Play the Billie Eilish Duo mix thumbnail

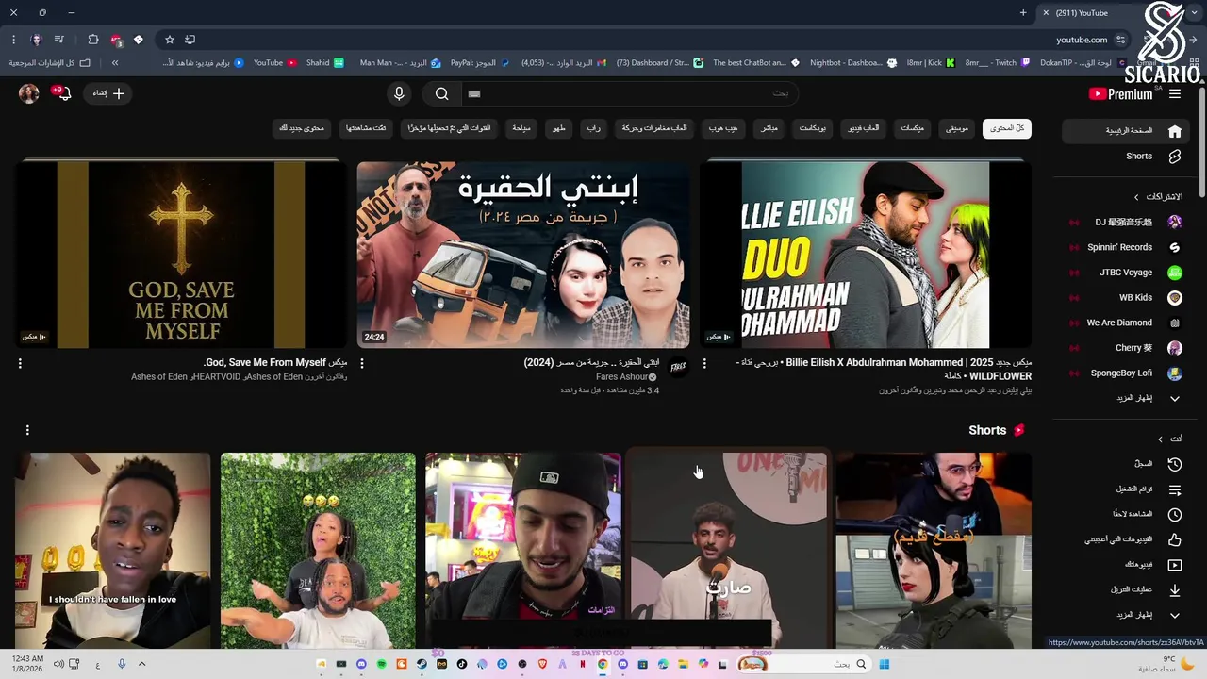pyautogui.click(x=865, y=255)
